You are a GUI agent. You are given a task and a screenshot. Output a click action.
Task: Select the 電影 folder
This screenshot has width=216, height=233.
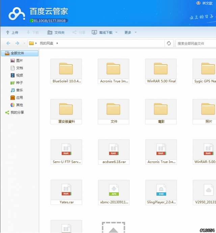pos(161,112)
